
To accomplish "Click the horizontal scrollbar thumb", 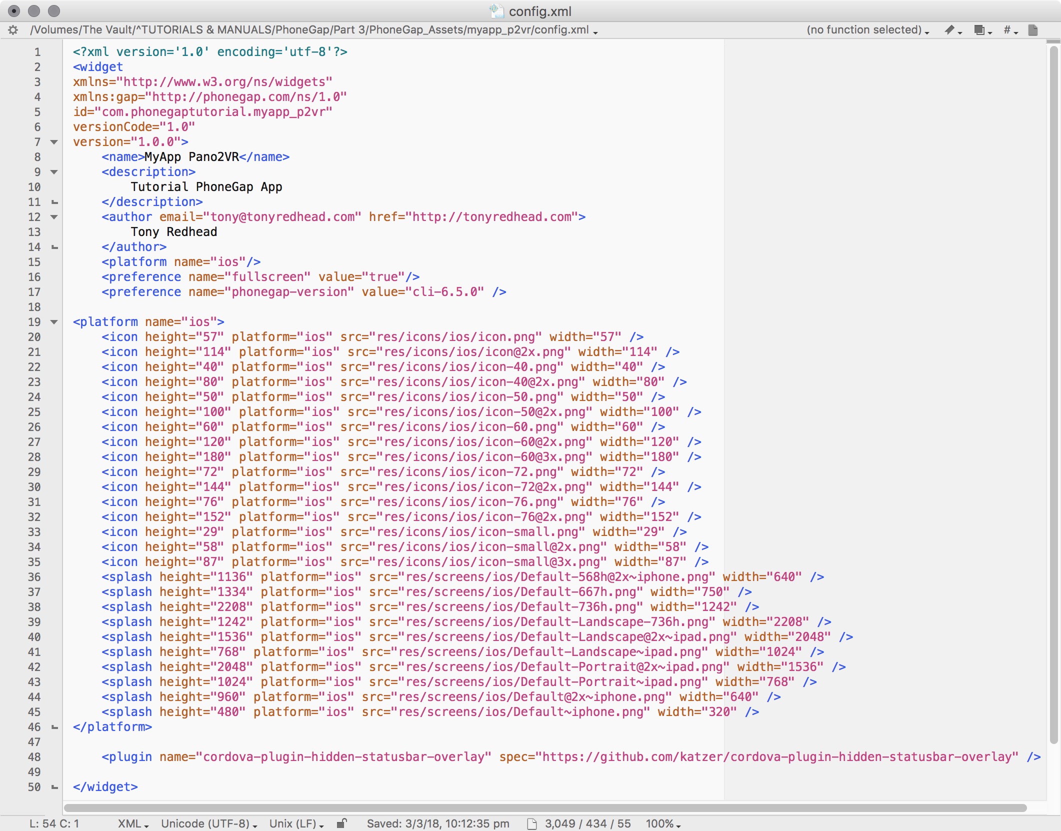I will [545, 808].
